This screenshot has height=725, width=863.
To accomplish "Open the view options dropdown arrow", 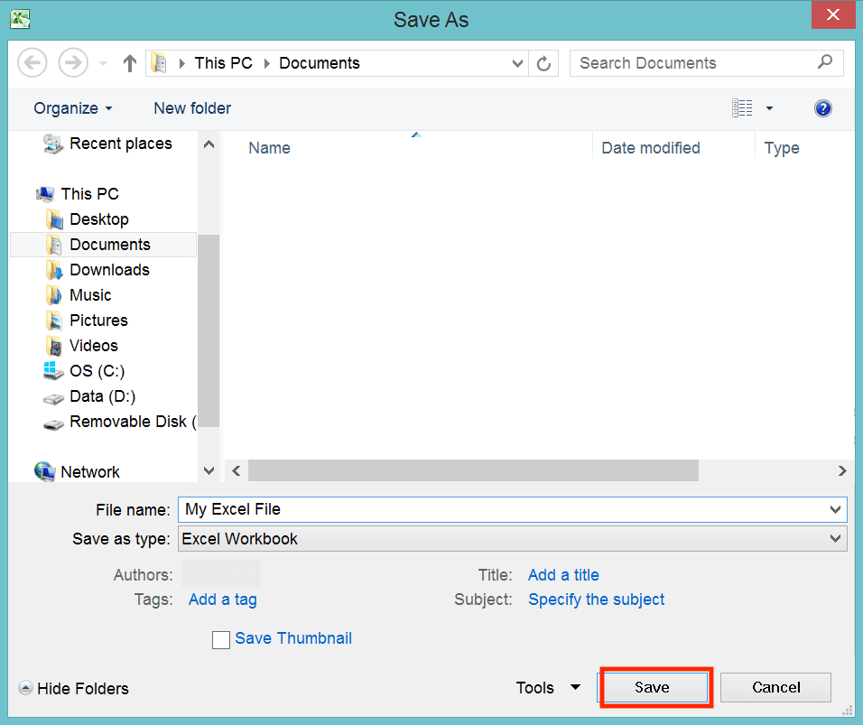I will click(x=769, y=108).
